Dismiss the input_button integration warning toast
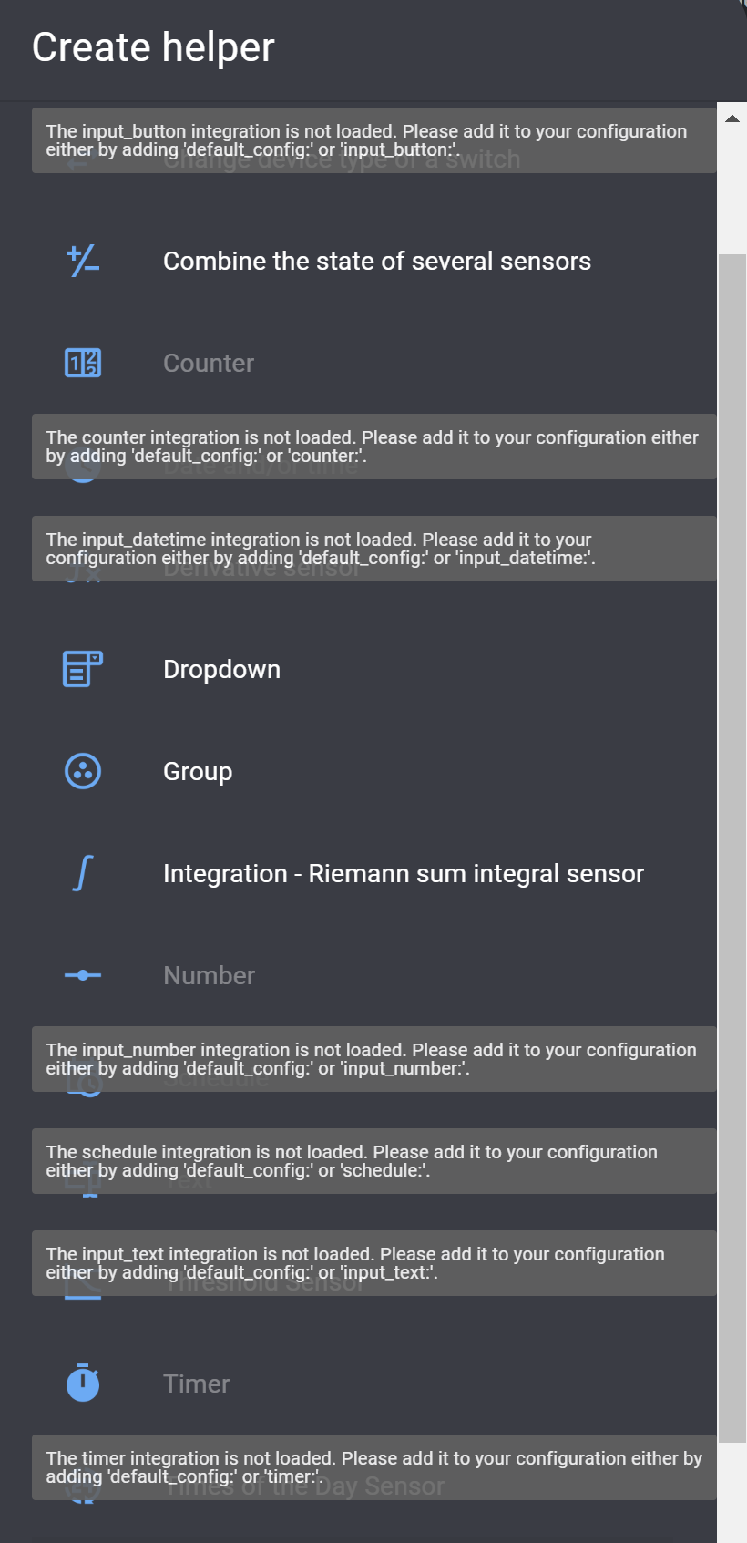The height and width of the screenshot is (1543, 747). [x=373, y=139]
